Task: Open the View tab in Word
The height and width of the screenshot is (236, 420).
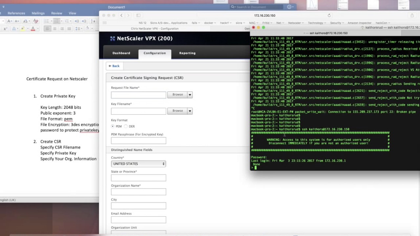Action: point(73,13)
